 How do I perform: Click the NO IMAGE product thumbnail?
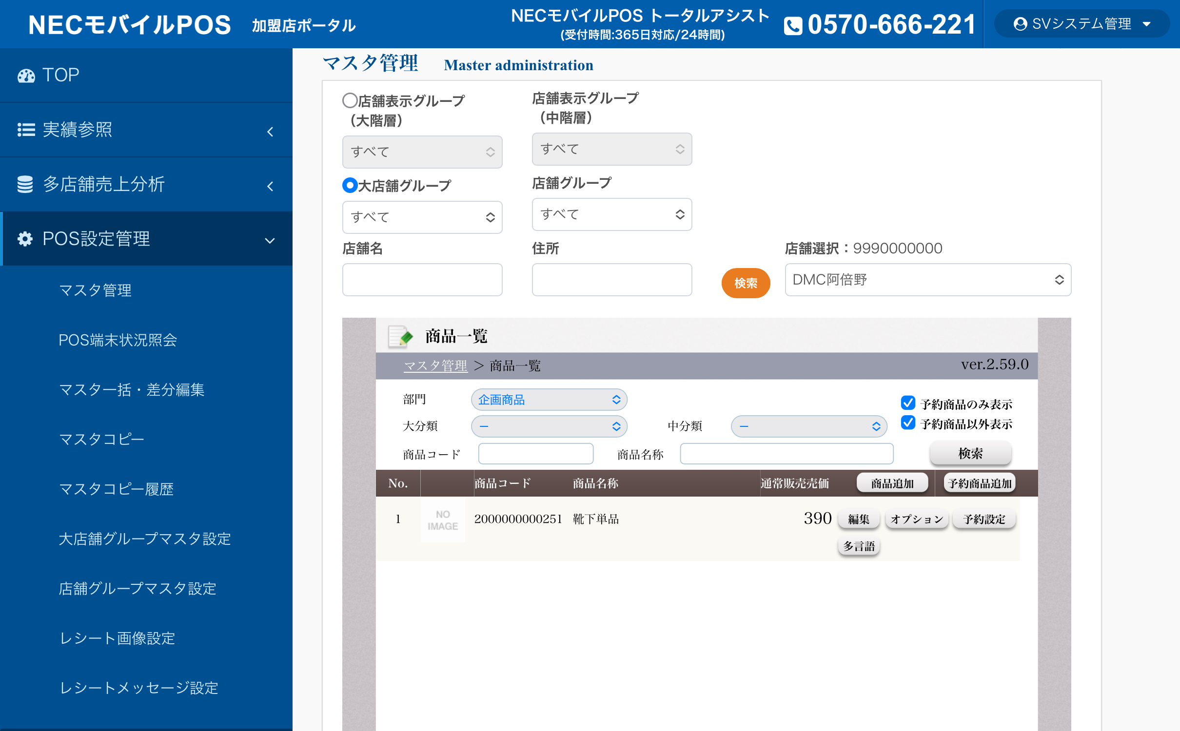pos(443,520)
